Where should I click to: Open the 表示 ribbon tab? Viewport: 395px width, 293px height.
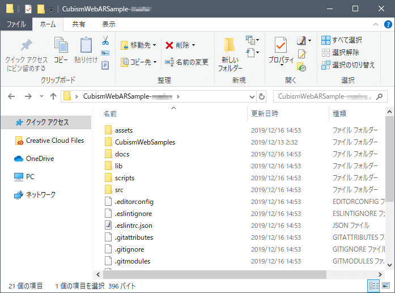click(x=109, y=24)
